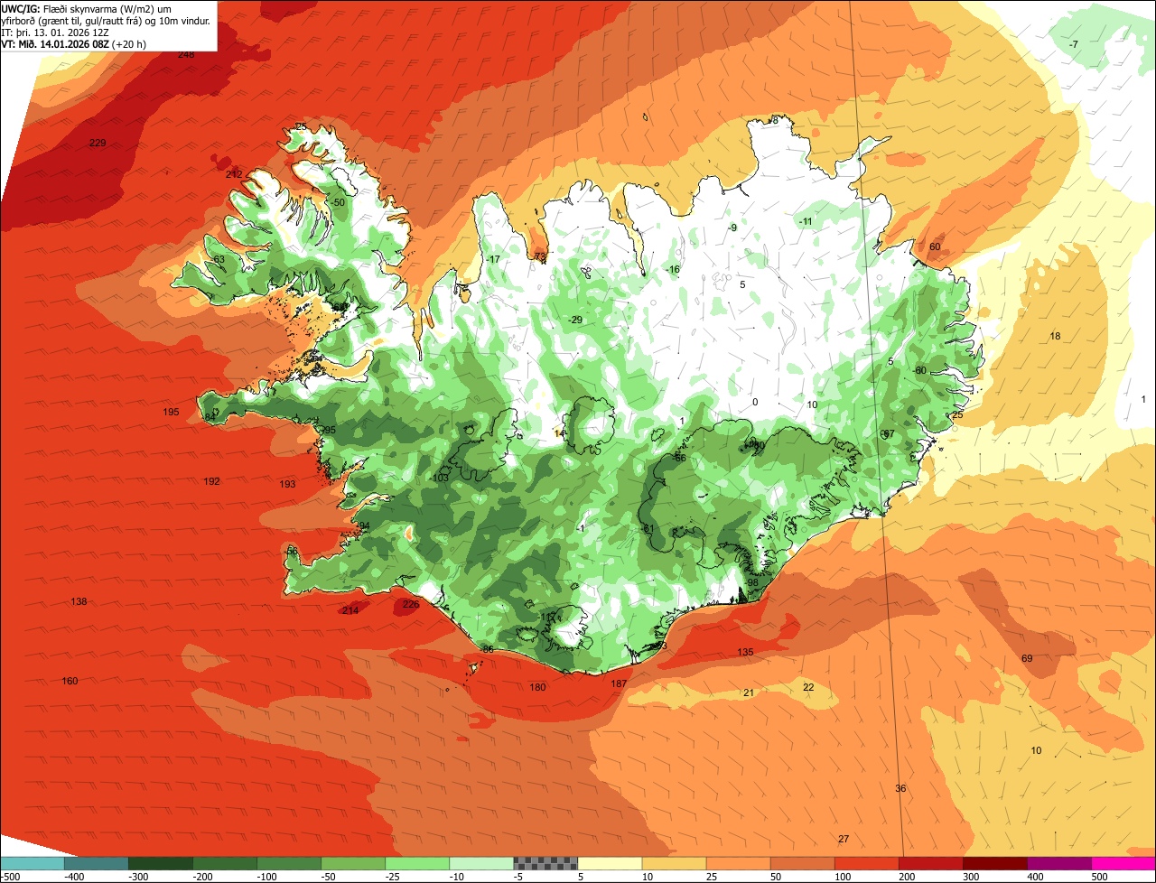The width and height of the screenshot is (1156, 883).
Task: Click the map value -17 on the map
Action: point(492,259)
